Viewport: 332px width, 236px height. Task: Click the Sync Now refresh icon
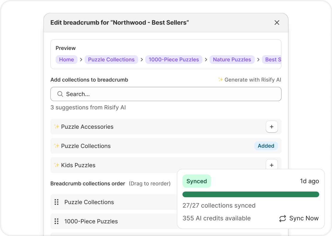[x=283, y=219]
